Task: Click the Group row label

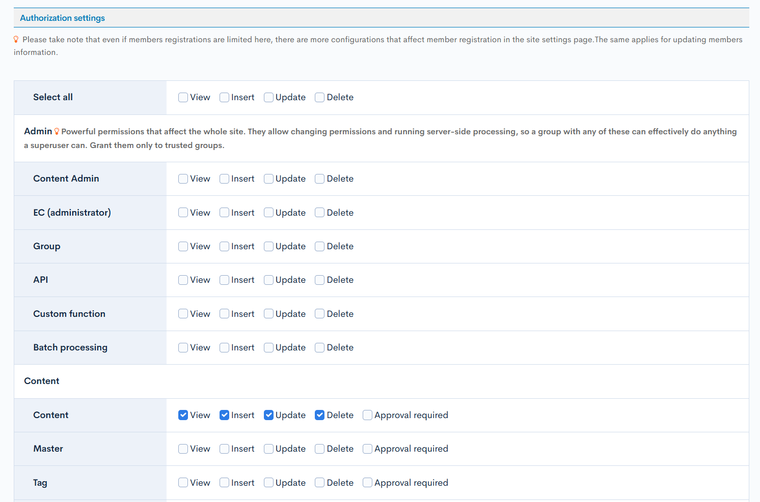Action: click(x=47, y=246)
